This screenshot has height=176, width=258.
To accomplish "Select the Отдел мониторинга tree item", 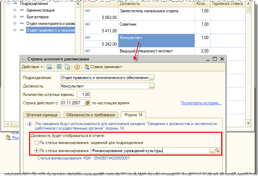I will [51, 24].
